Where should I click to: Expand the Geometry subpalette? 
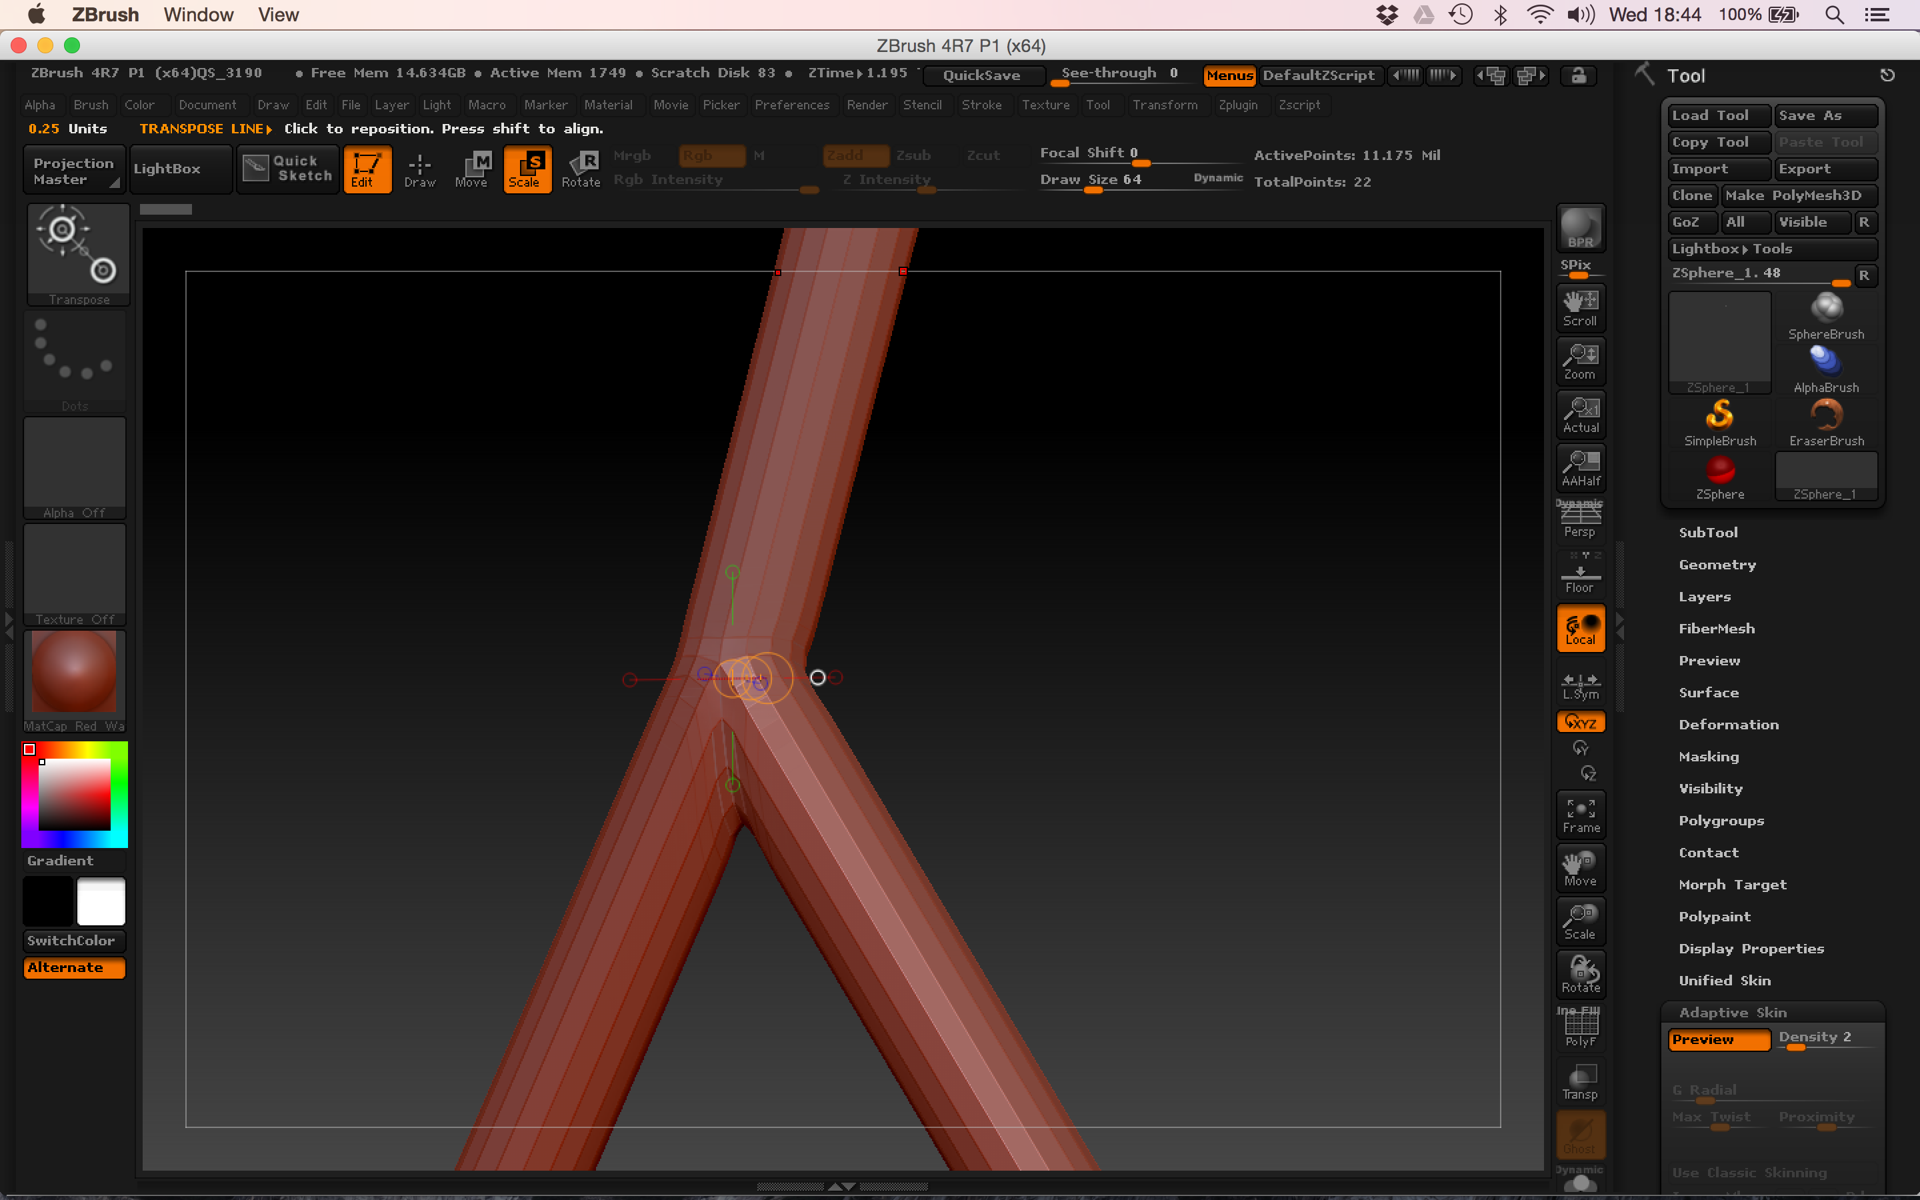click(x=1717, y=564)
